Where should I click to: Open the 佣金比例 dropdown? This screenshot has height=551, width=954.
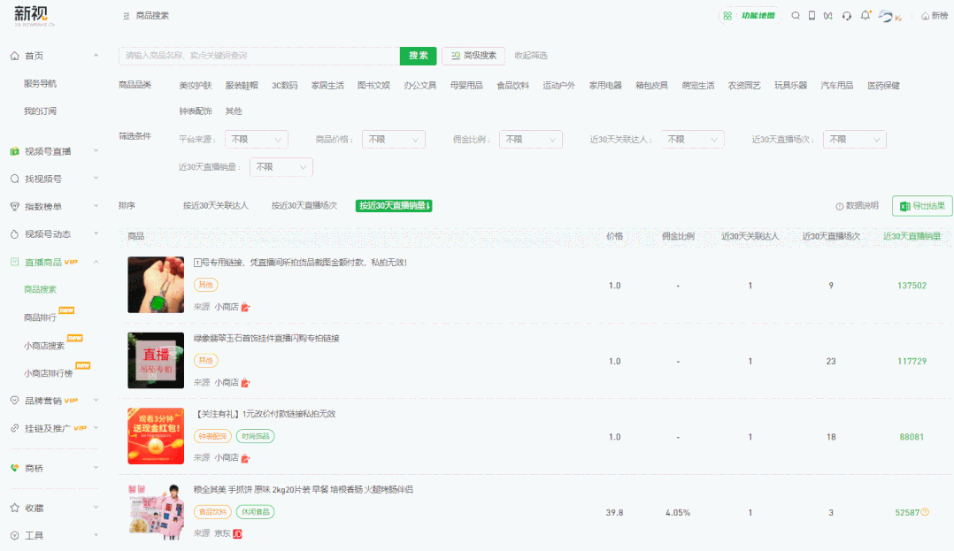(531, 139)
